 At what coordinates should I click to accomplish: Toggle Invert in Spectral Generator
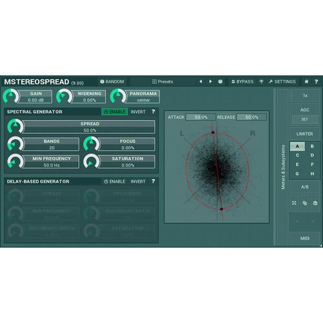coord(138,112)
